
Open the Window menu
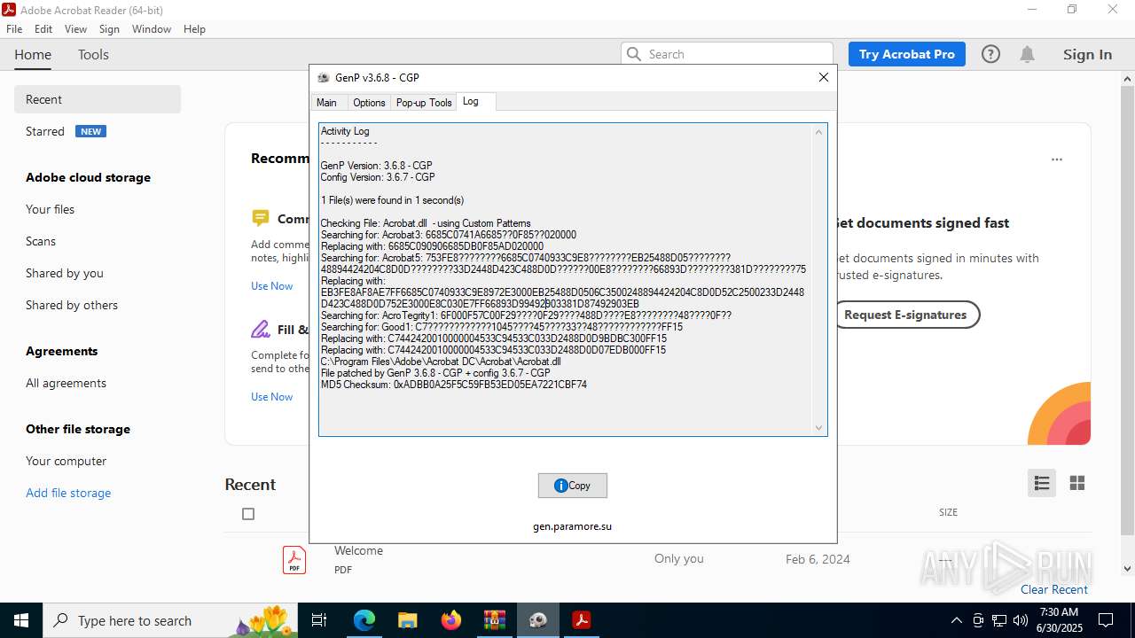152,29
